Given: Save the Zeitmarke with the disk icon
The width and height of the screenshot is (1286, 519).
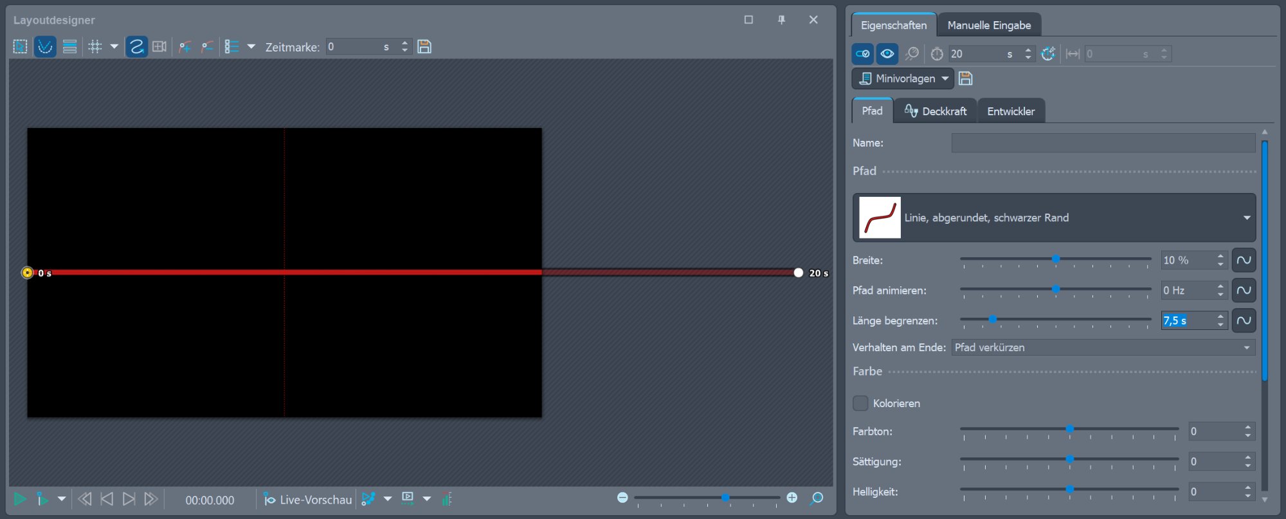Looking at the screenshot, I should (x=424, y=47).
